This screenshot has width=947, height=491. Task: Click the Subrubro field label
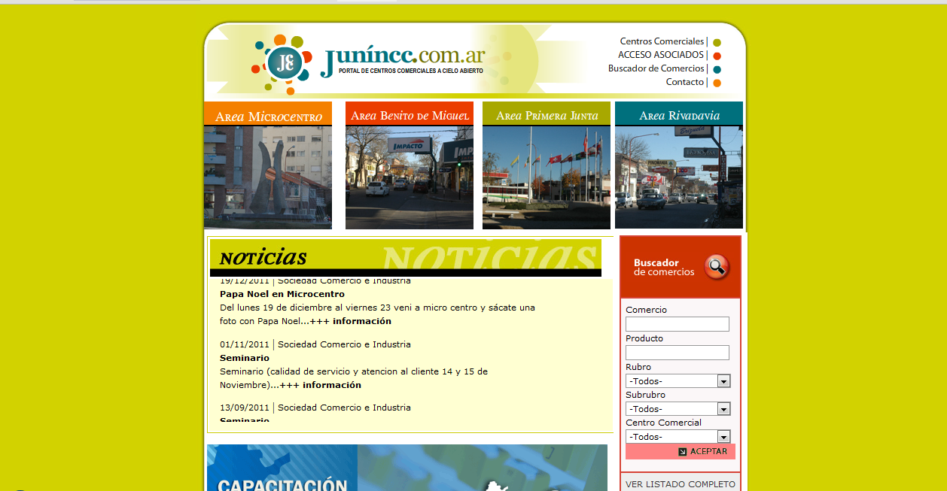coord(645,395)
